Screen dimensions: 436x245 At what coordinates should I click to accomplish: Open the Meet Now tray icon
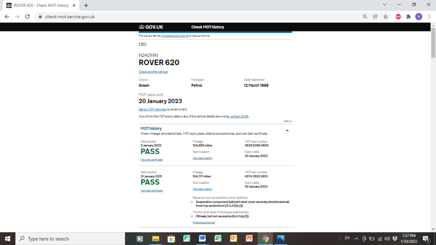point(364,239)
